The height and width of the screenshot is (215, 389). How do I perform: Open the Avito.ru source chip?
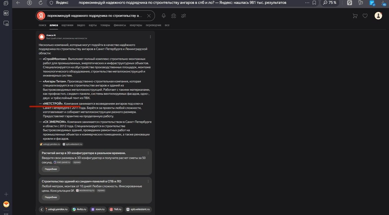79,209
